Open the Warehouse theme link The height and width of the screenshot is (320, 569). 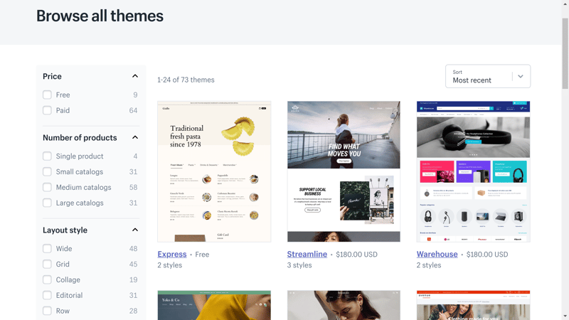click(x=437, y=255)
